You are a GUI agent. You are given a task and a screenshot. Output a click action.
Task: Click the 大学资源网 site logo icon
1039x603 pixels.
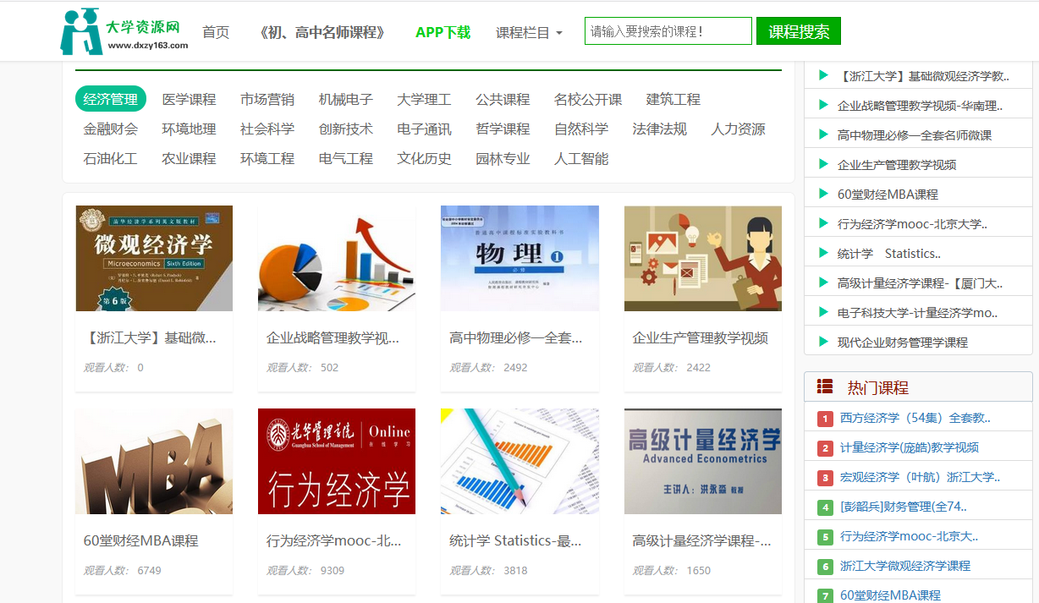(x=80, y=30)
